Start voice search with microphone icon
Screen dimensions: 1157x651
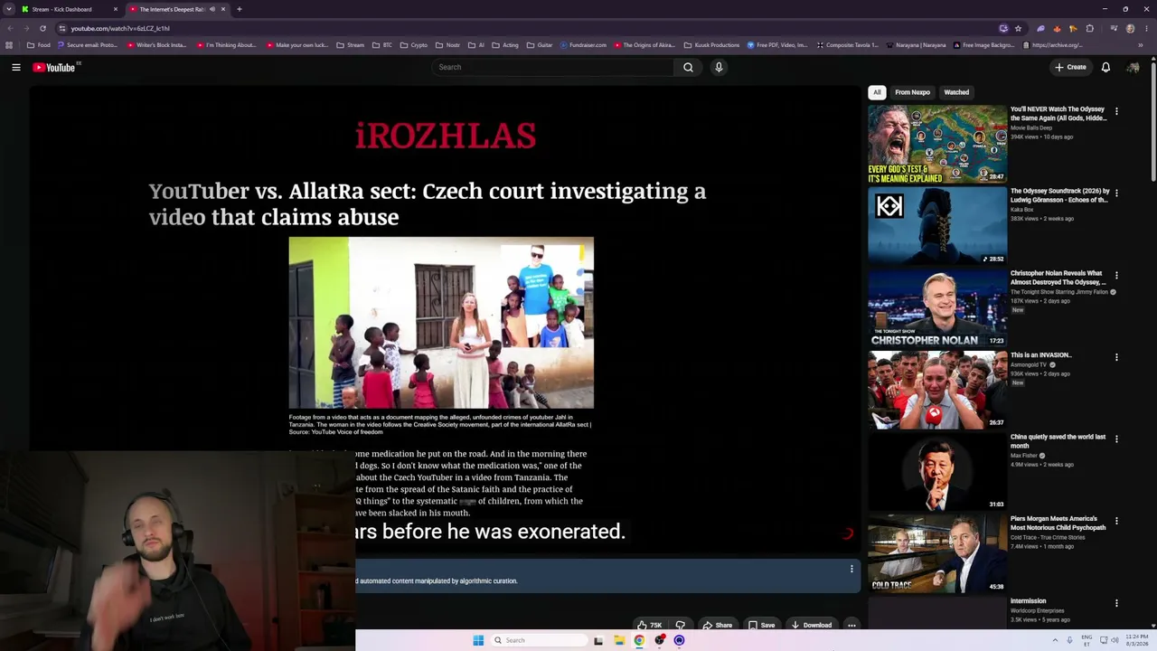click(719, 67)
